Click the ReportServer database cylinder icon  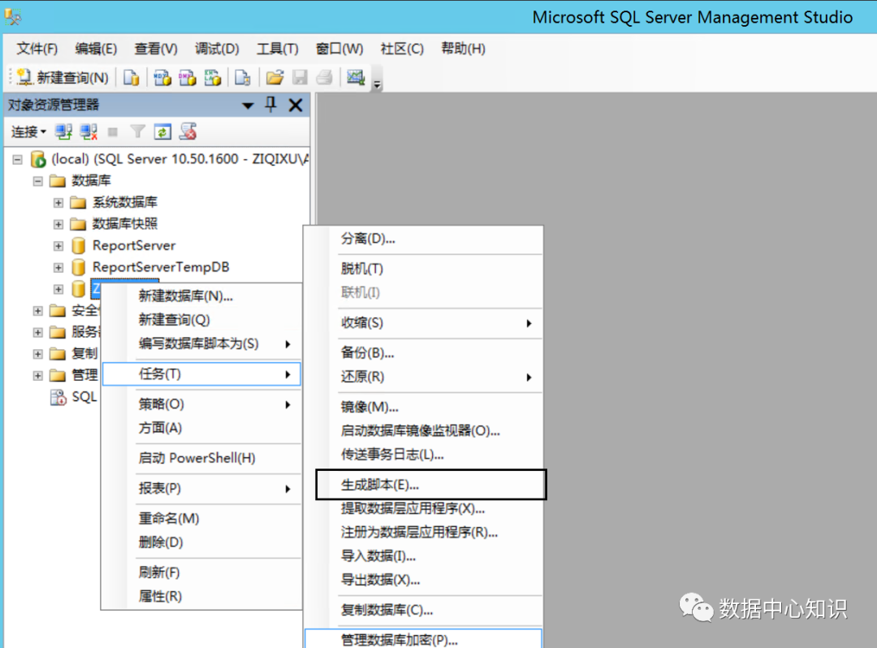coord(78,245)
